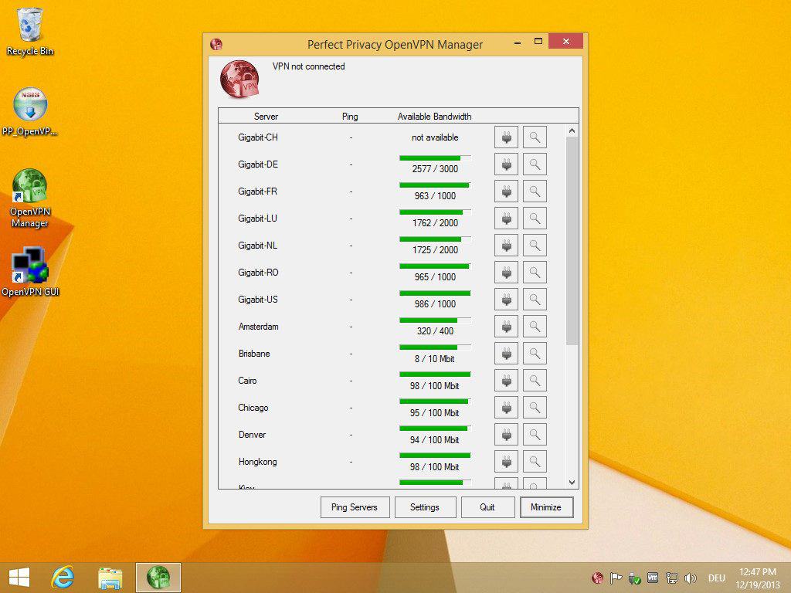The width and height of the screenshot is (791, 593).
Task: Click the '98 / 100 Mbit' value for Cairo
Action: pyautogui.click(x=434, y=386)
